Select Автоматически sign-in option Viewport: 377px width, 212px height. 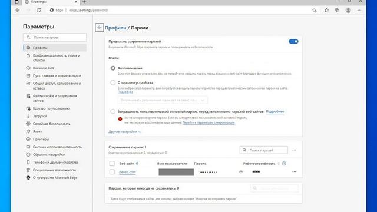point(113,68)
